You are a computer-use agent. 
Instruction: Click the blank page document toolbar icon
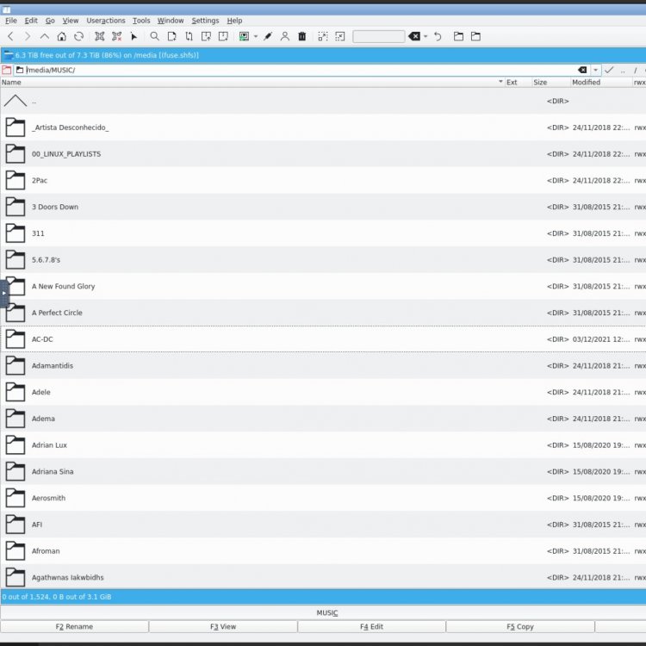(x=171, y=37)
